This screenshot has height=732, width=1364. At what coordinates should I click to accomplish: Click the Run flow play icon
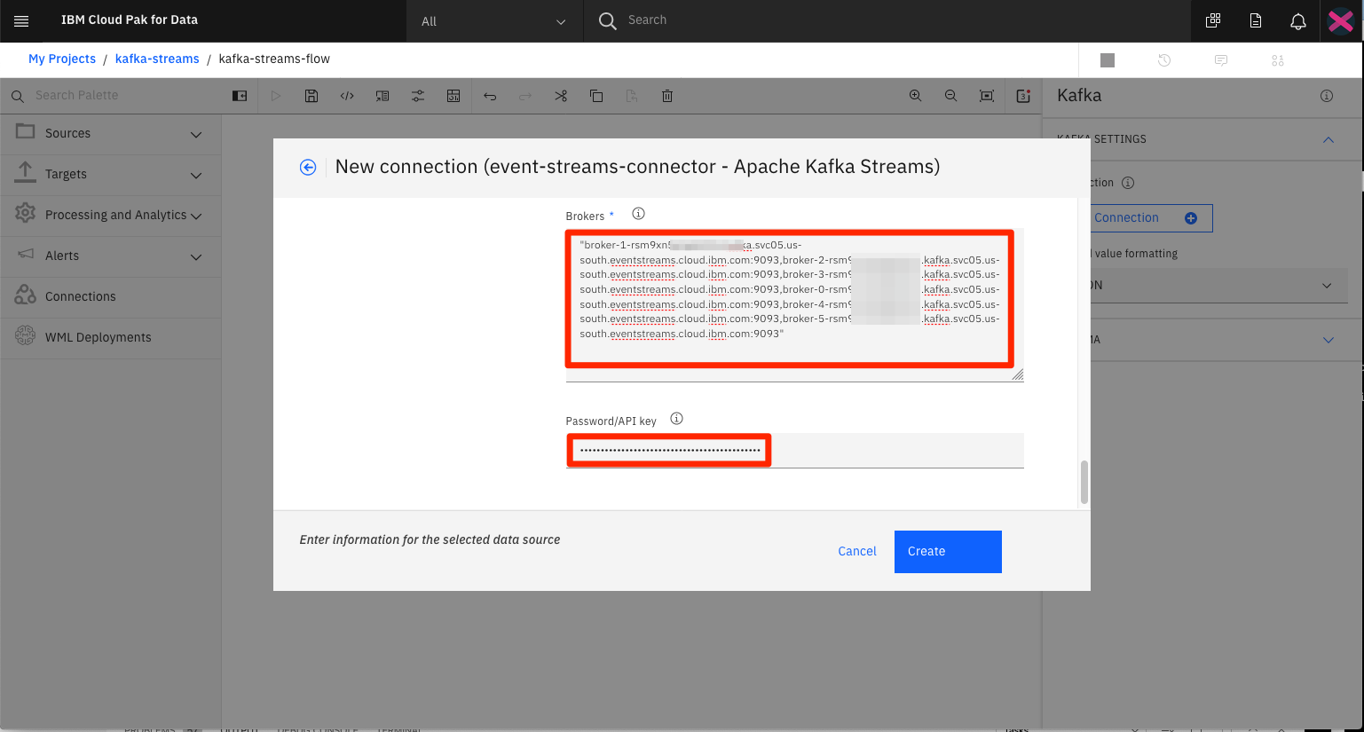[276, 96]
